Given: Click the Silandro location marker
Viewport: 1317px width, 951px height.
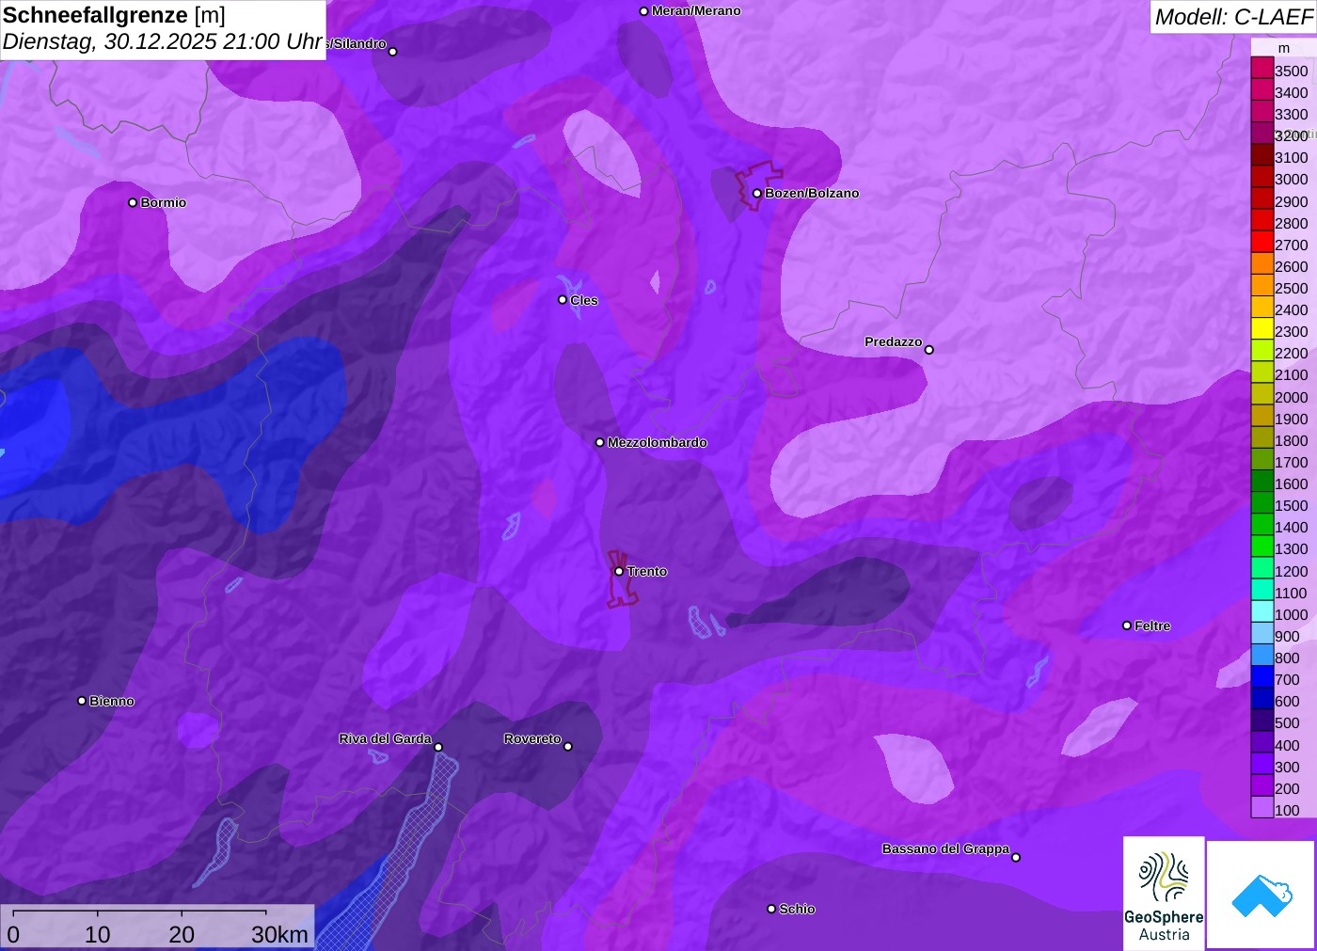Looking at the screenshot, I should 392,52.
